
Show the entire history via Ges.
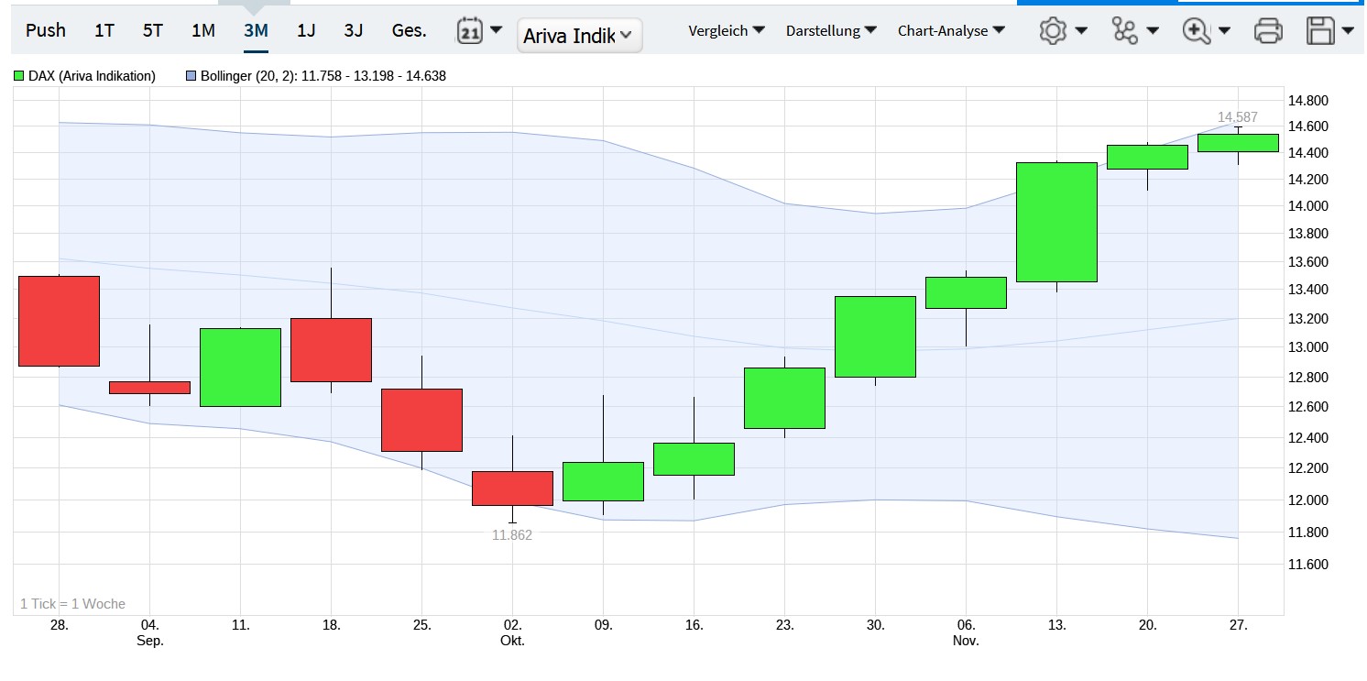pyautogui.click(x=410, y=30)
